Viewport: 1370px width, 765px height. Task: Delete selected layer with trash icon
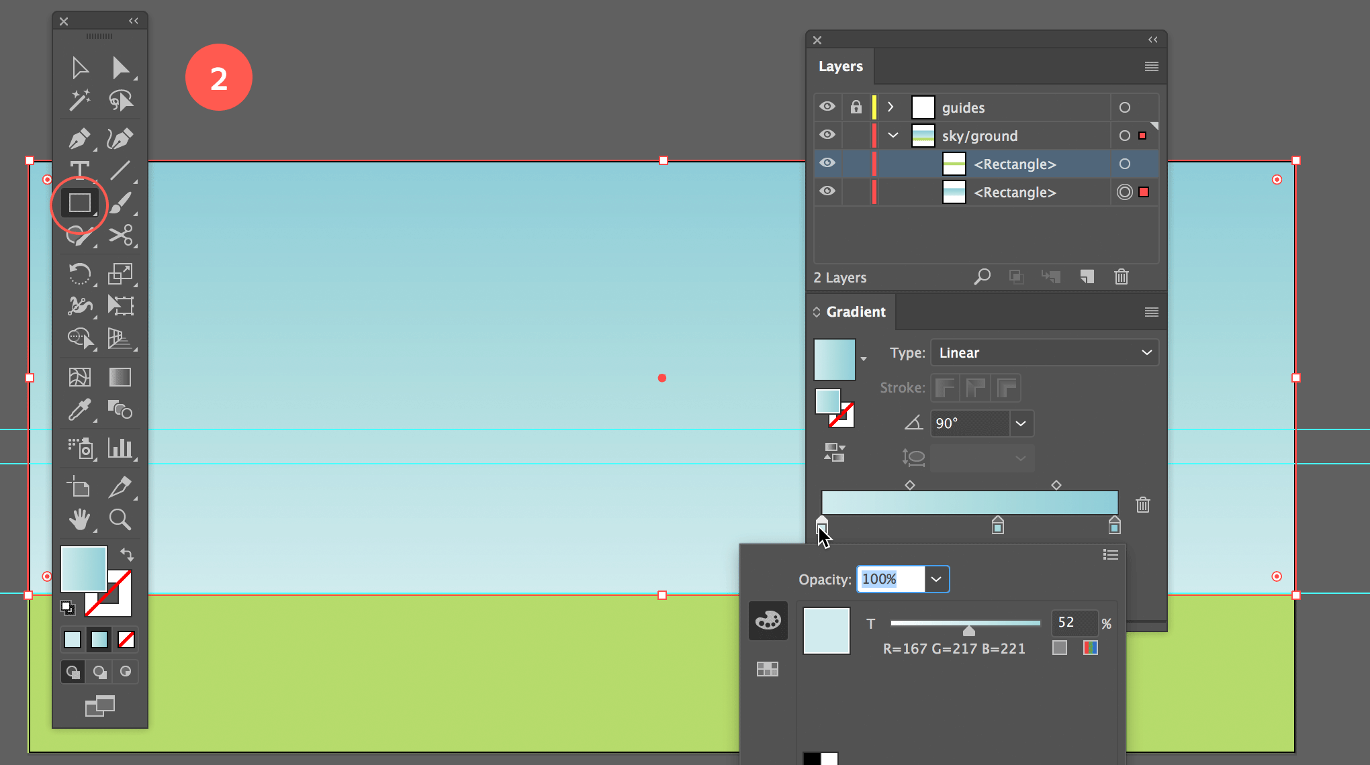coord(1122,276)
